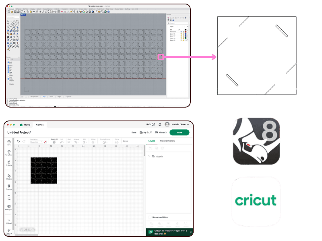This screenshot has width=322, height=241.
Task: Open the Templates panel in Cricut sidebar
Action: (9, 153)
